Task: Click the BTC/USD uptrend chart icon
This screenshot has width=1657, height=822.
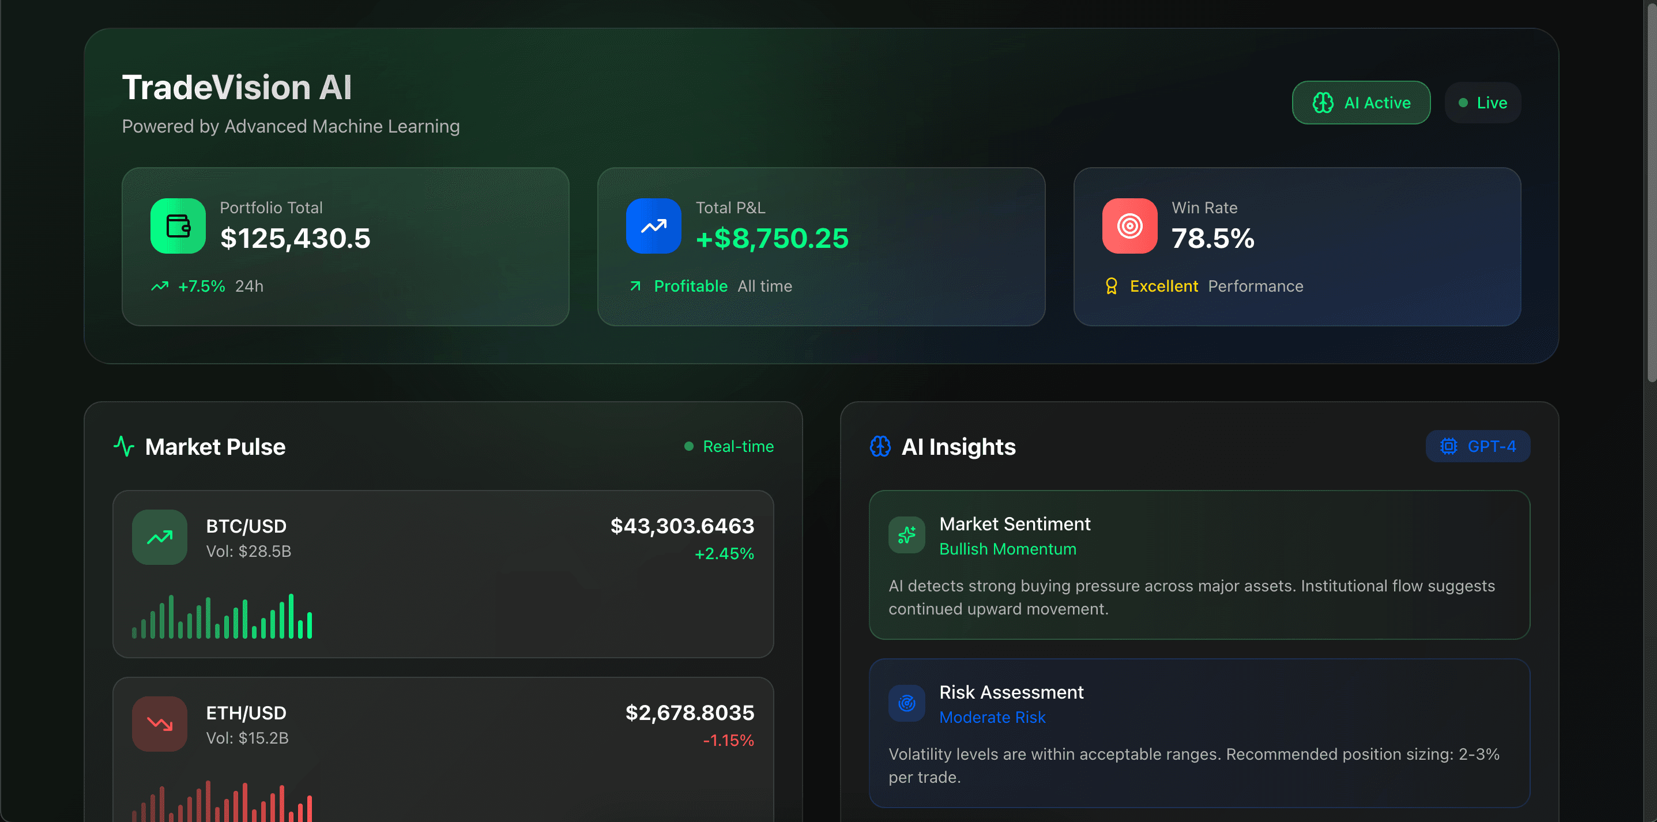Action: pos(159,537)
